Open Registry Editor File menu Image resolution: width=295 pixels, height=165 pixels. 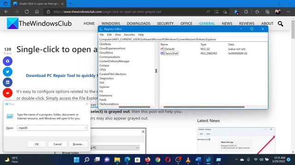[x=101, y=35]
